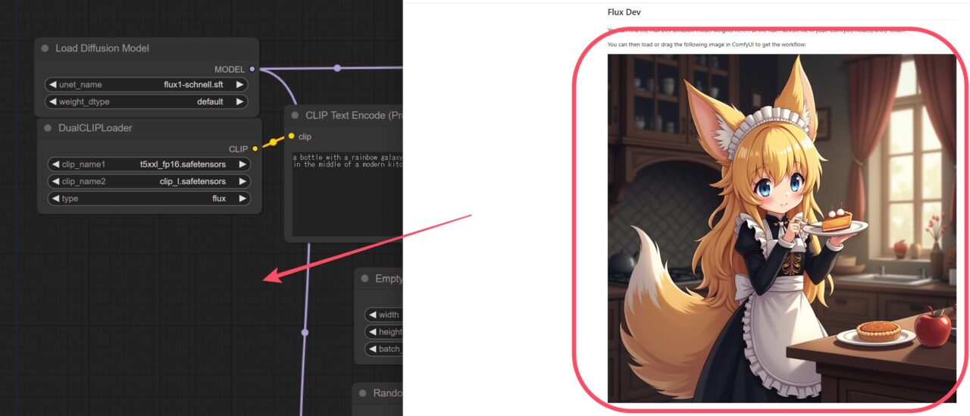
Task: Select previous type option with left arrow
Action: tap(56, 199)
